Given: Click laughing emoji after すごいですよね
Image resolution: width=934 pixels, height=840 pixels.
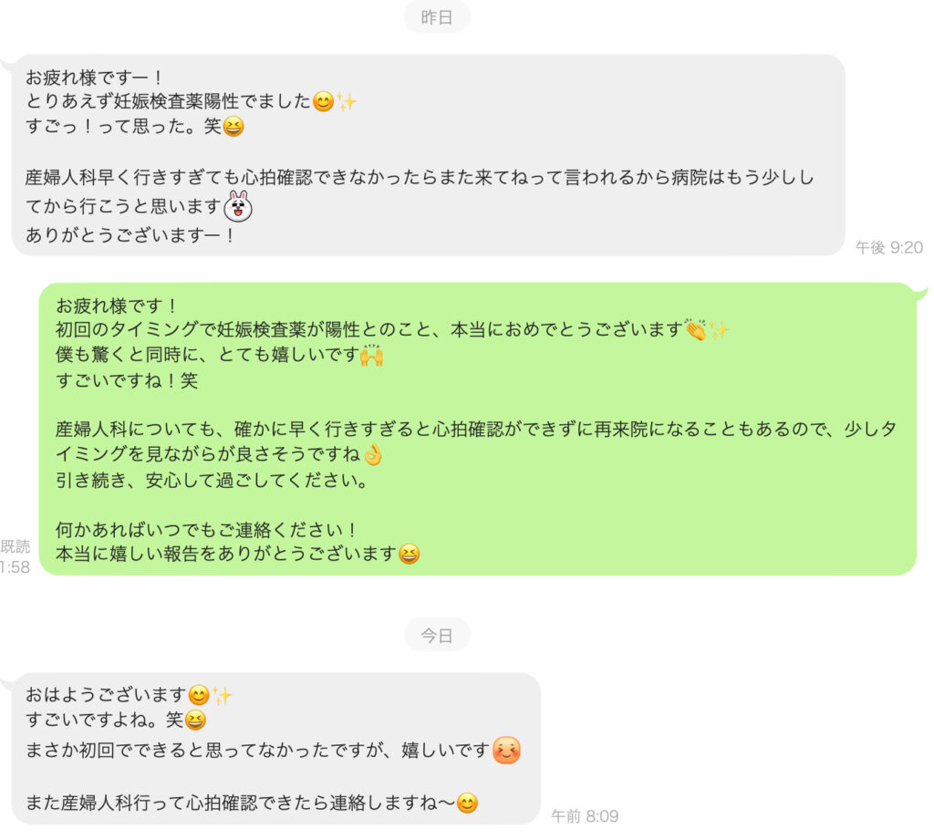Looking at the screenshot, I should [195, 721].
